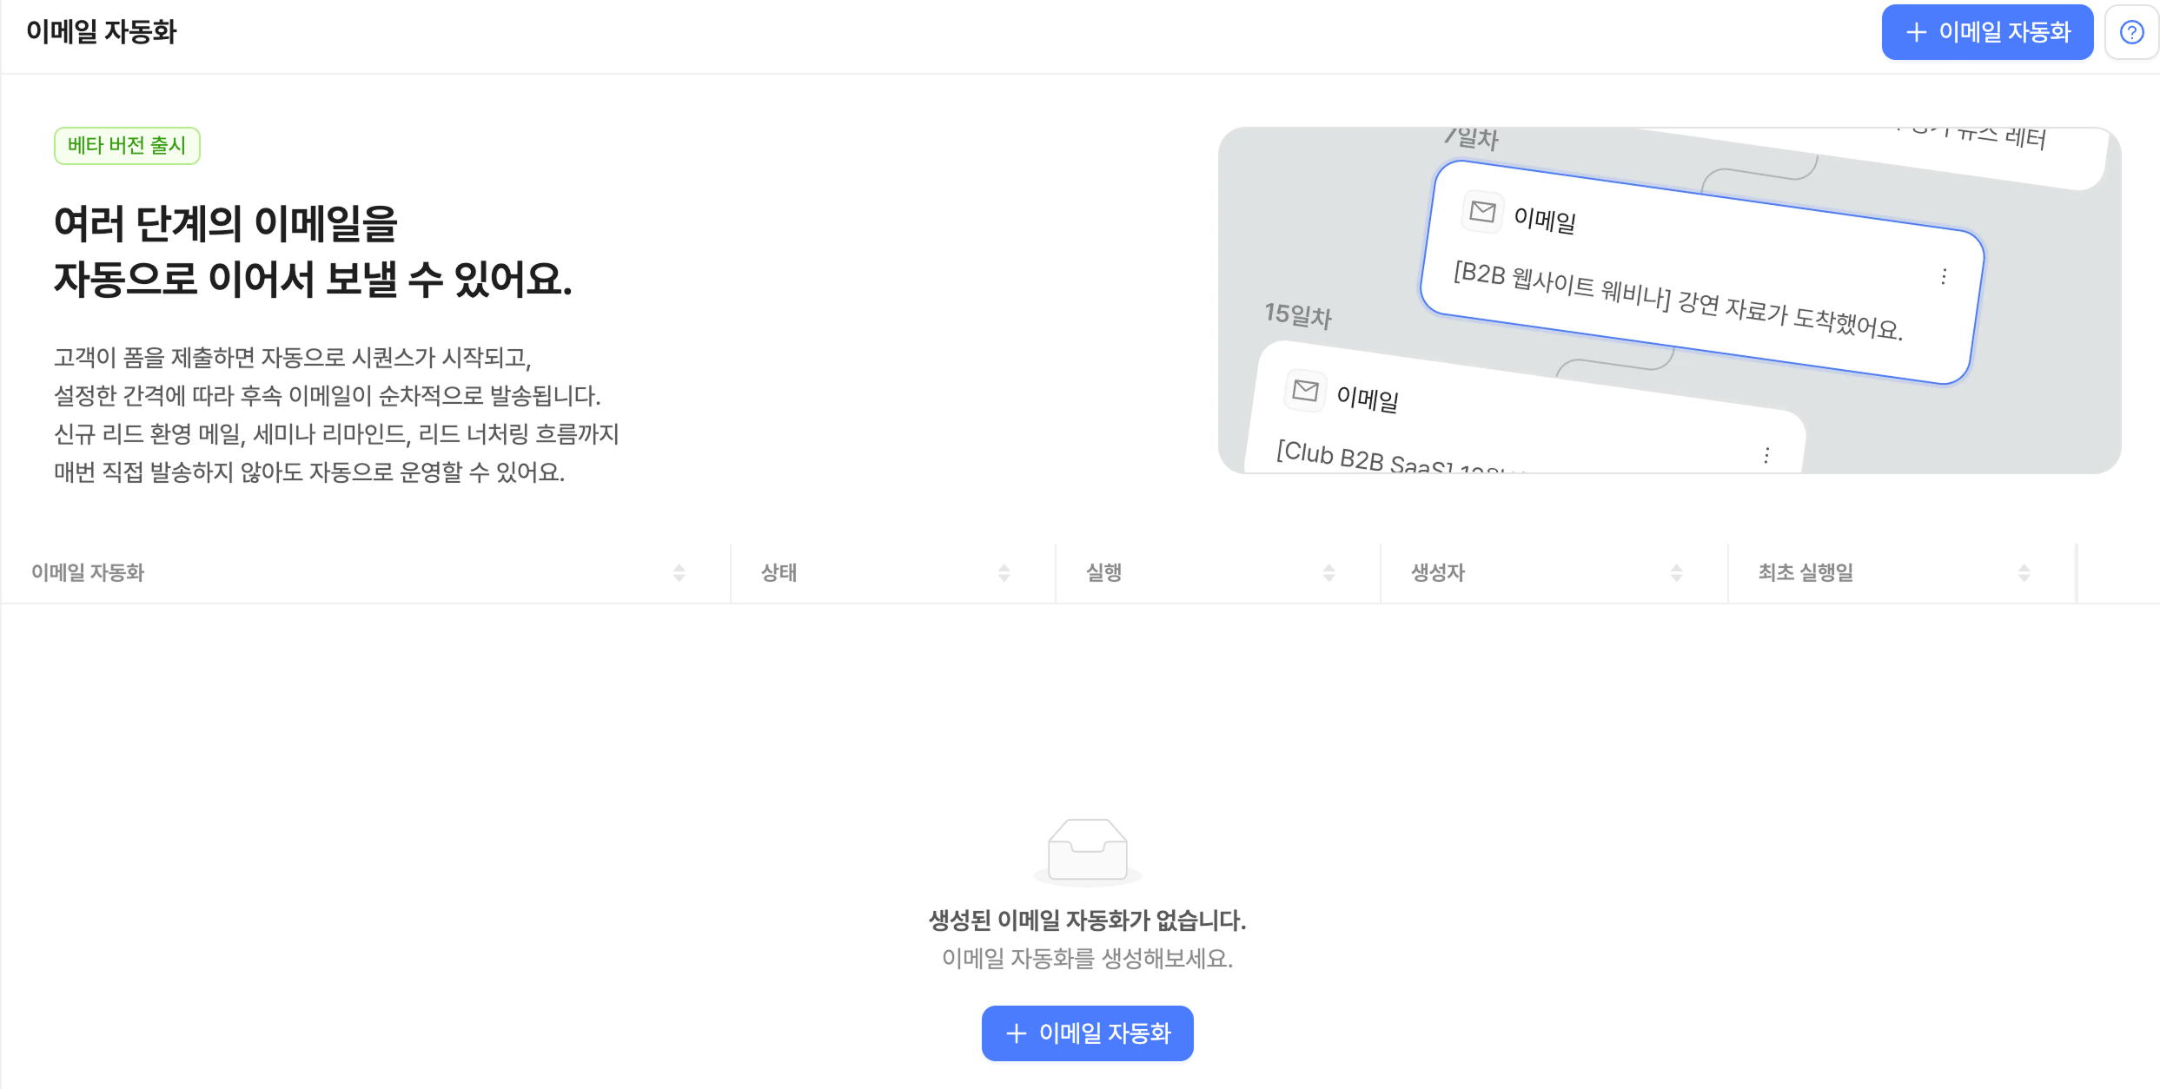Click the help question mark icon
The image size is (2160, 1089).
click(2131, 32)
